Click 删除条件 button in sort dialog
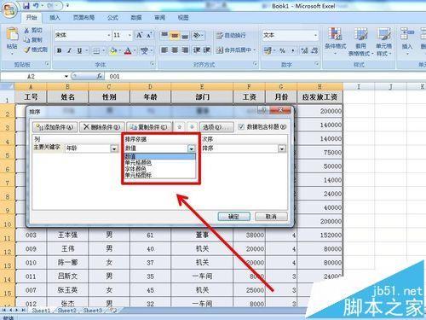This screenshot has width=426, height=320. [x=101, y=127]
